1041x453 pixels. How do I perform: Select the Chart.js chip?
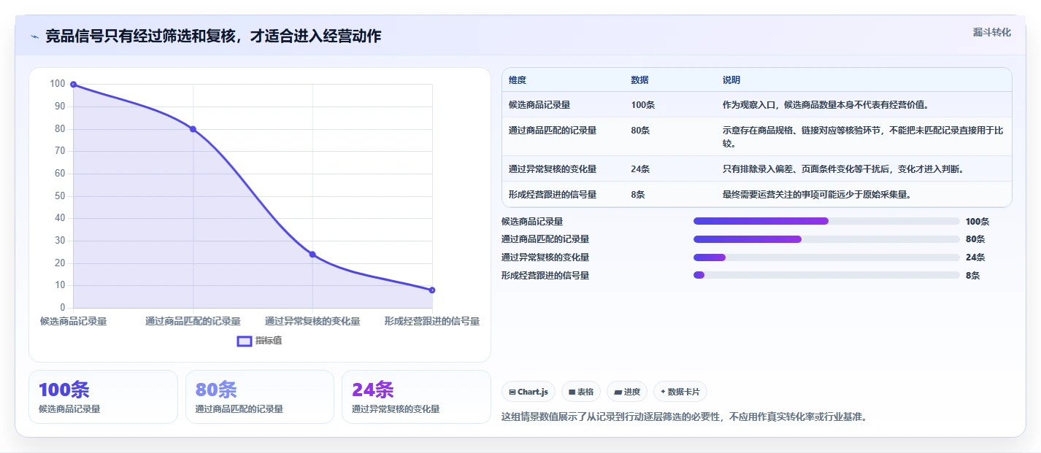pyautogui.click(x=529, y=392)
